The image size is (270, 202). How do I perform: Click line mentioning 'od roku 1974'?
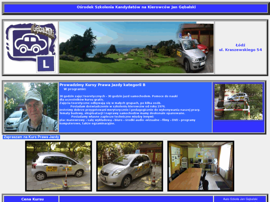point(118,106)
